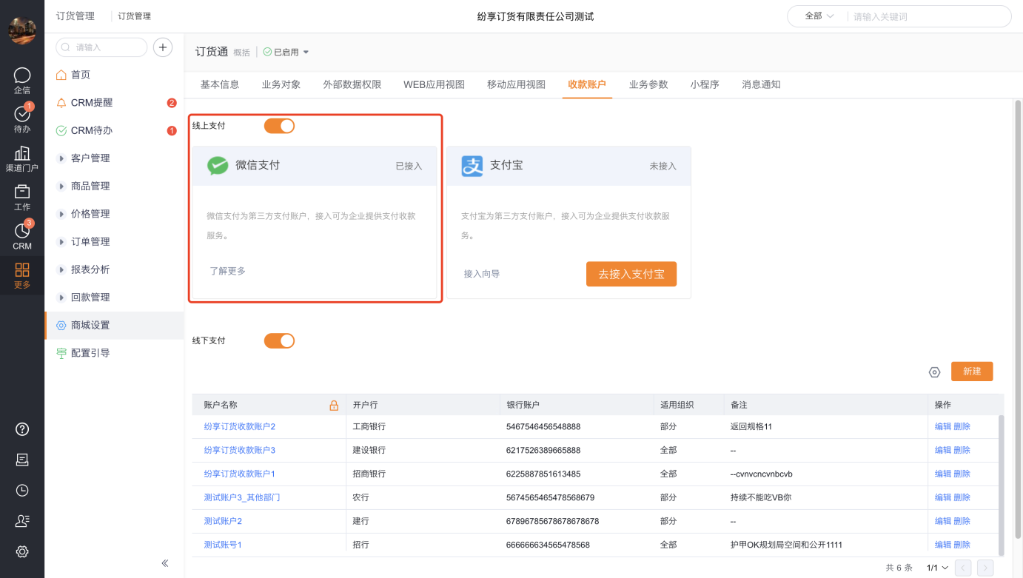The image size is (1023, 578).
Task: Click the lock icon in 账户名称 header
Action: (x=334, y=406)
